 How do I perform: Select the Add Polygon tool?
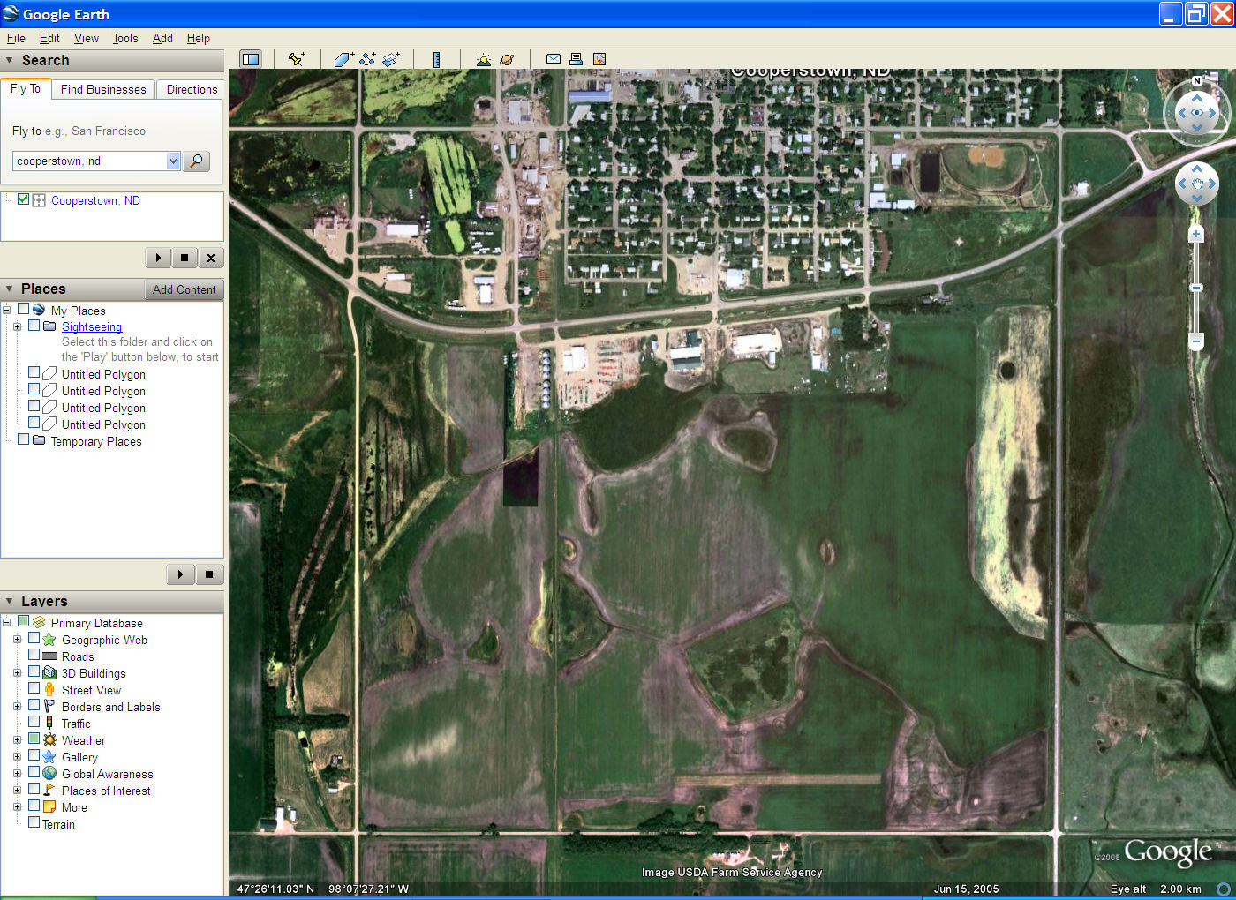click(x=343, y=59)
